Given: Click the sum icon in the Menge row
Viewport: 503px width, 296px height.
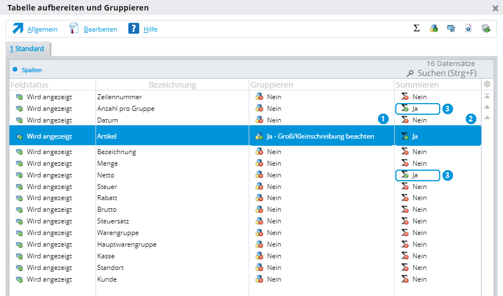Looking at the screenshot, I should 405,163.
